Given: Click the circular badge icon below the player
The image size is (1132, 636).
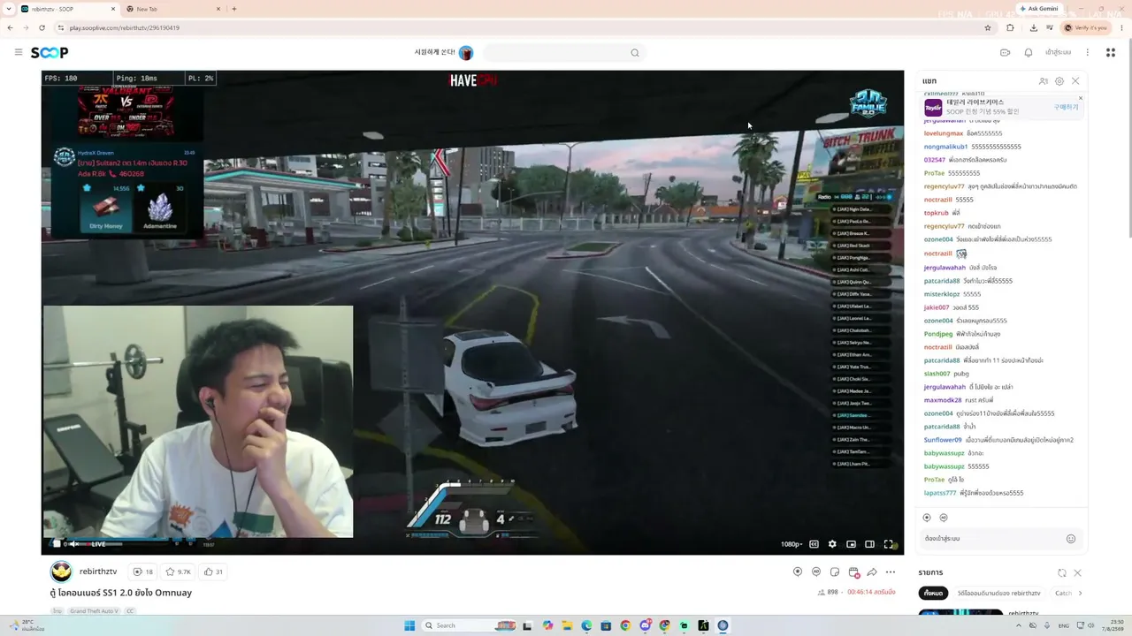Looking at the screenshot, I should [816, 572].
